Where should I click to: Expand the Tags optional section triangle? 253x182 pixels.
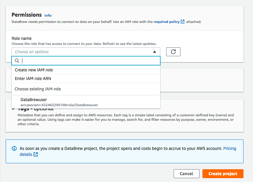tap(14, 109)
